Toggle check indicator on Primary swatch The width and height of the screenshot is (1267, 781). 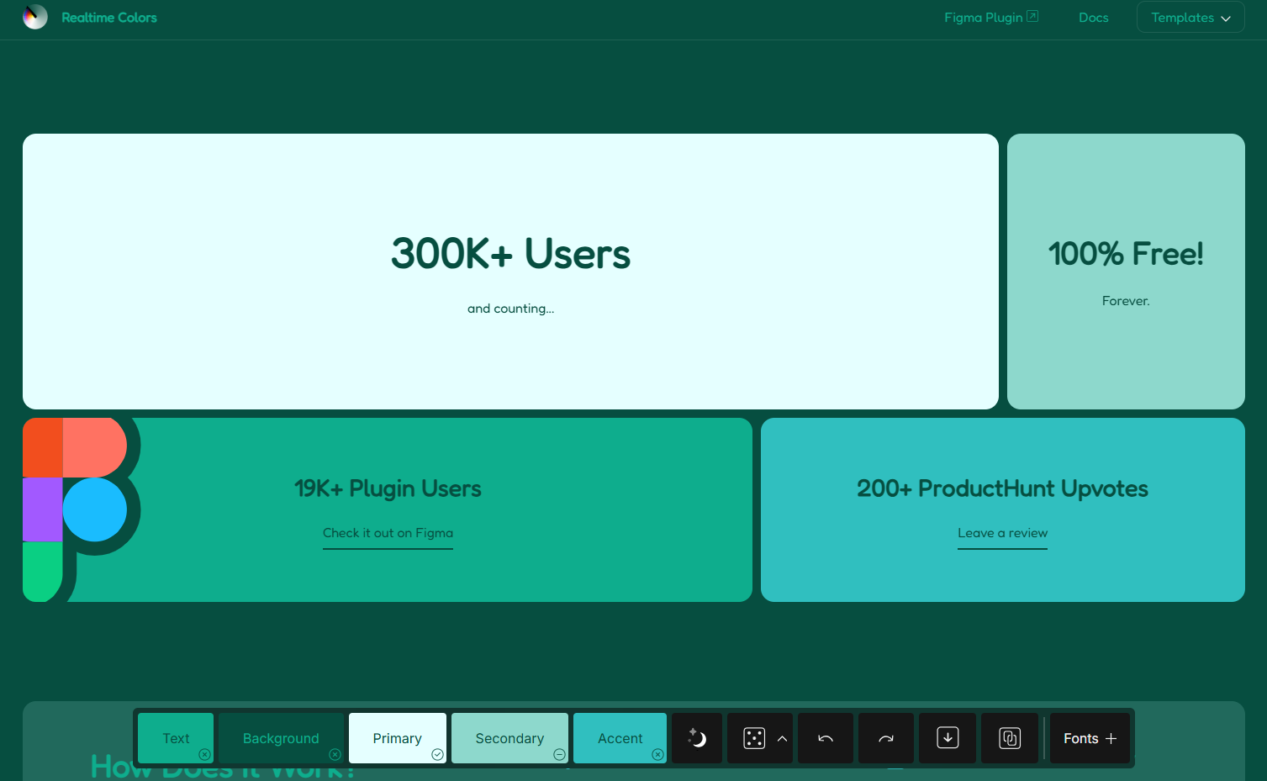[x=437, y=754]
